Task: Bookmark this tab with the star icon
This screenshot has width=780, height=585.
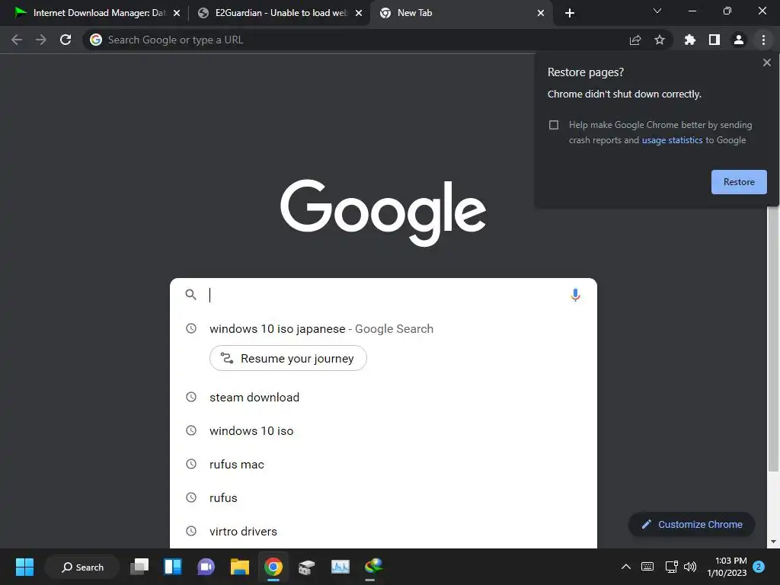Action: pos(660,40)
